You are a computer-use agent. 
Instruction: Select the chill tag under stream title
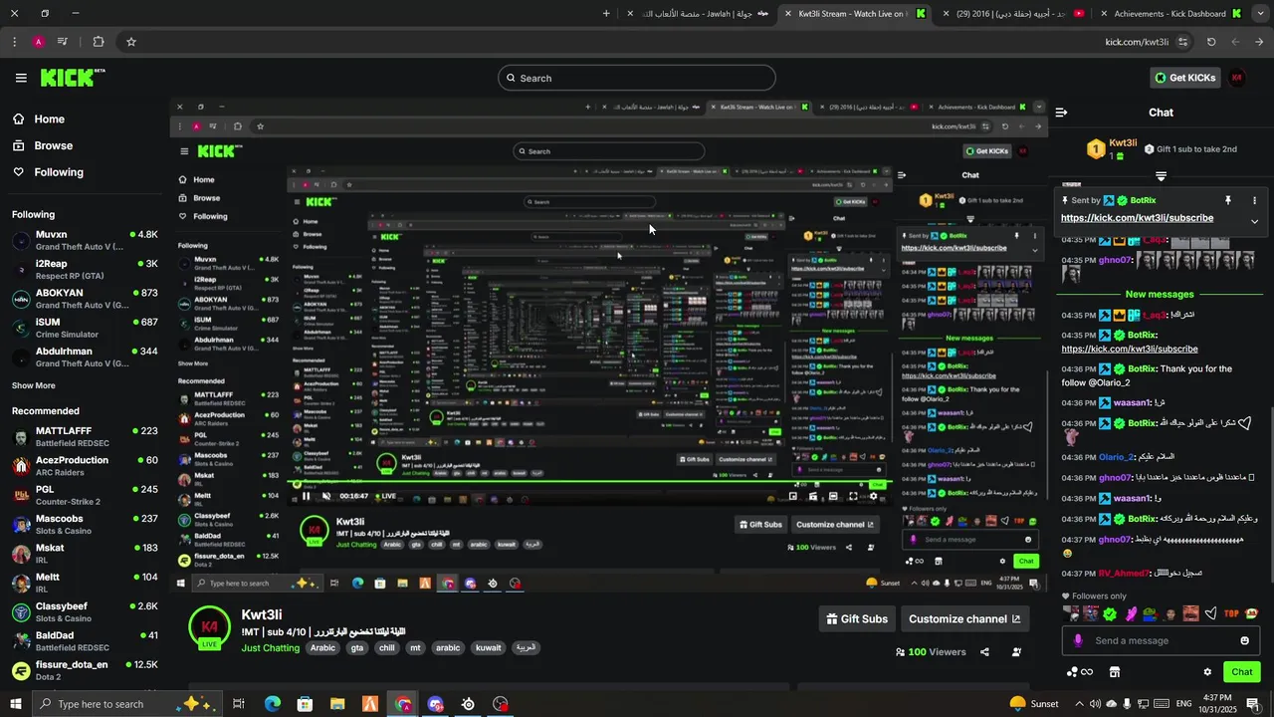[x=387, y=648]
